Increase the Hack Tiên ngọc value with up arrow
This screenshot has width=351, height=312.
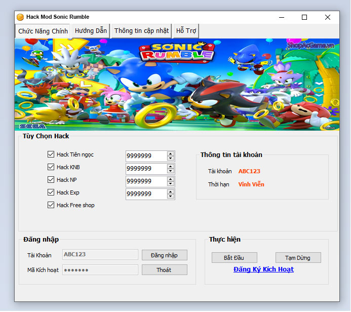(171, 154)
